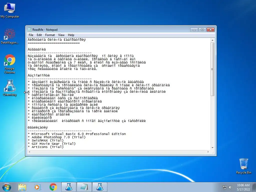
Task: Open the Recycle Bin icon
Action: click(x=243, y=166)
